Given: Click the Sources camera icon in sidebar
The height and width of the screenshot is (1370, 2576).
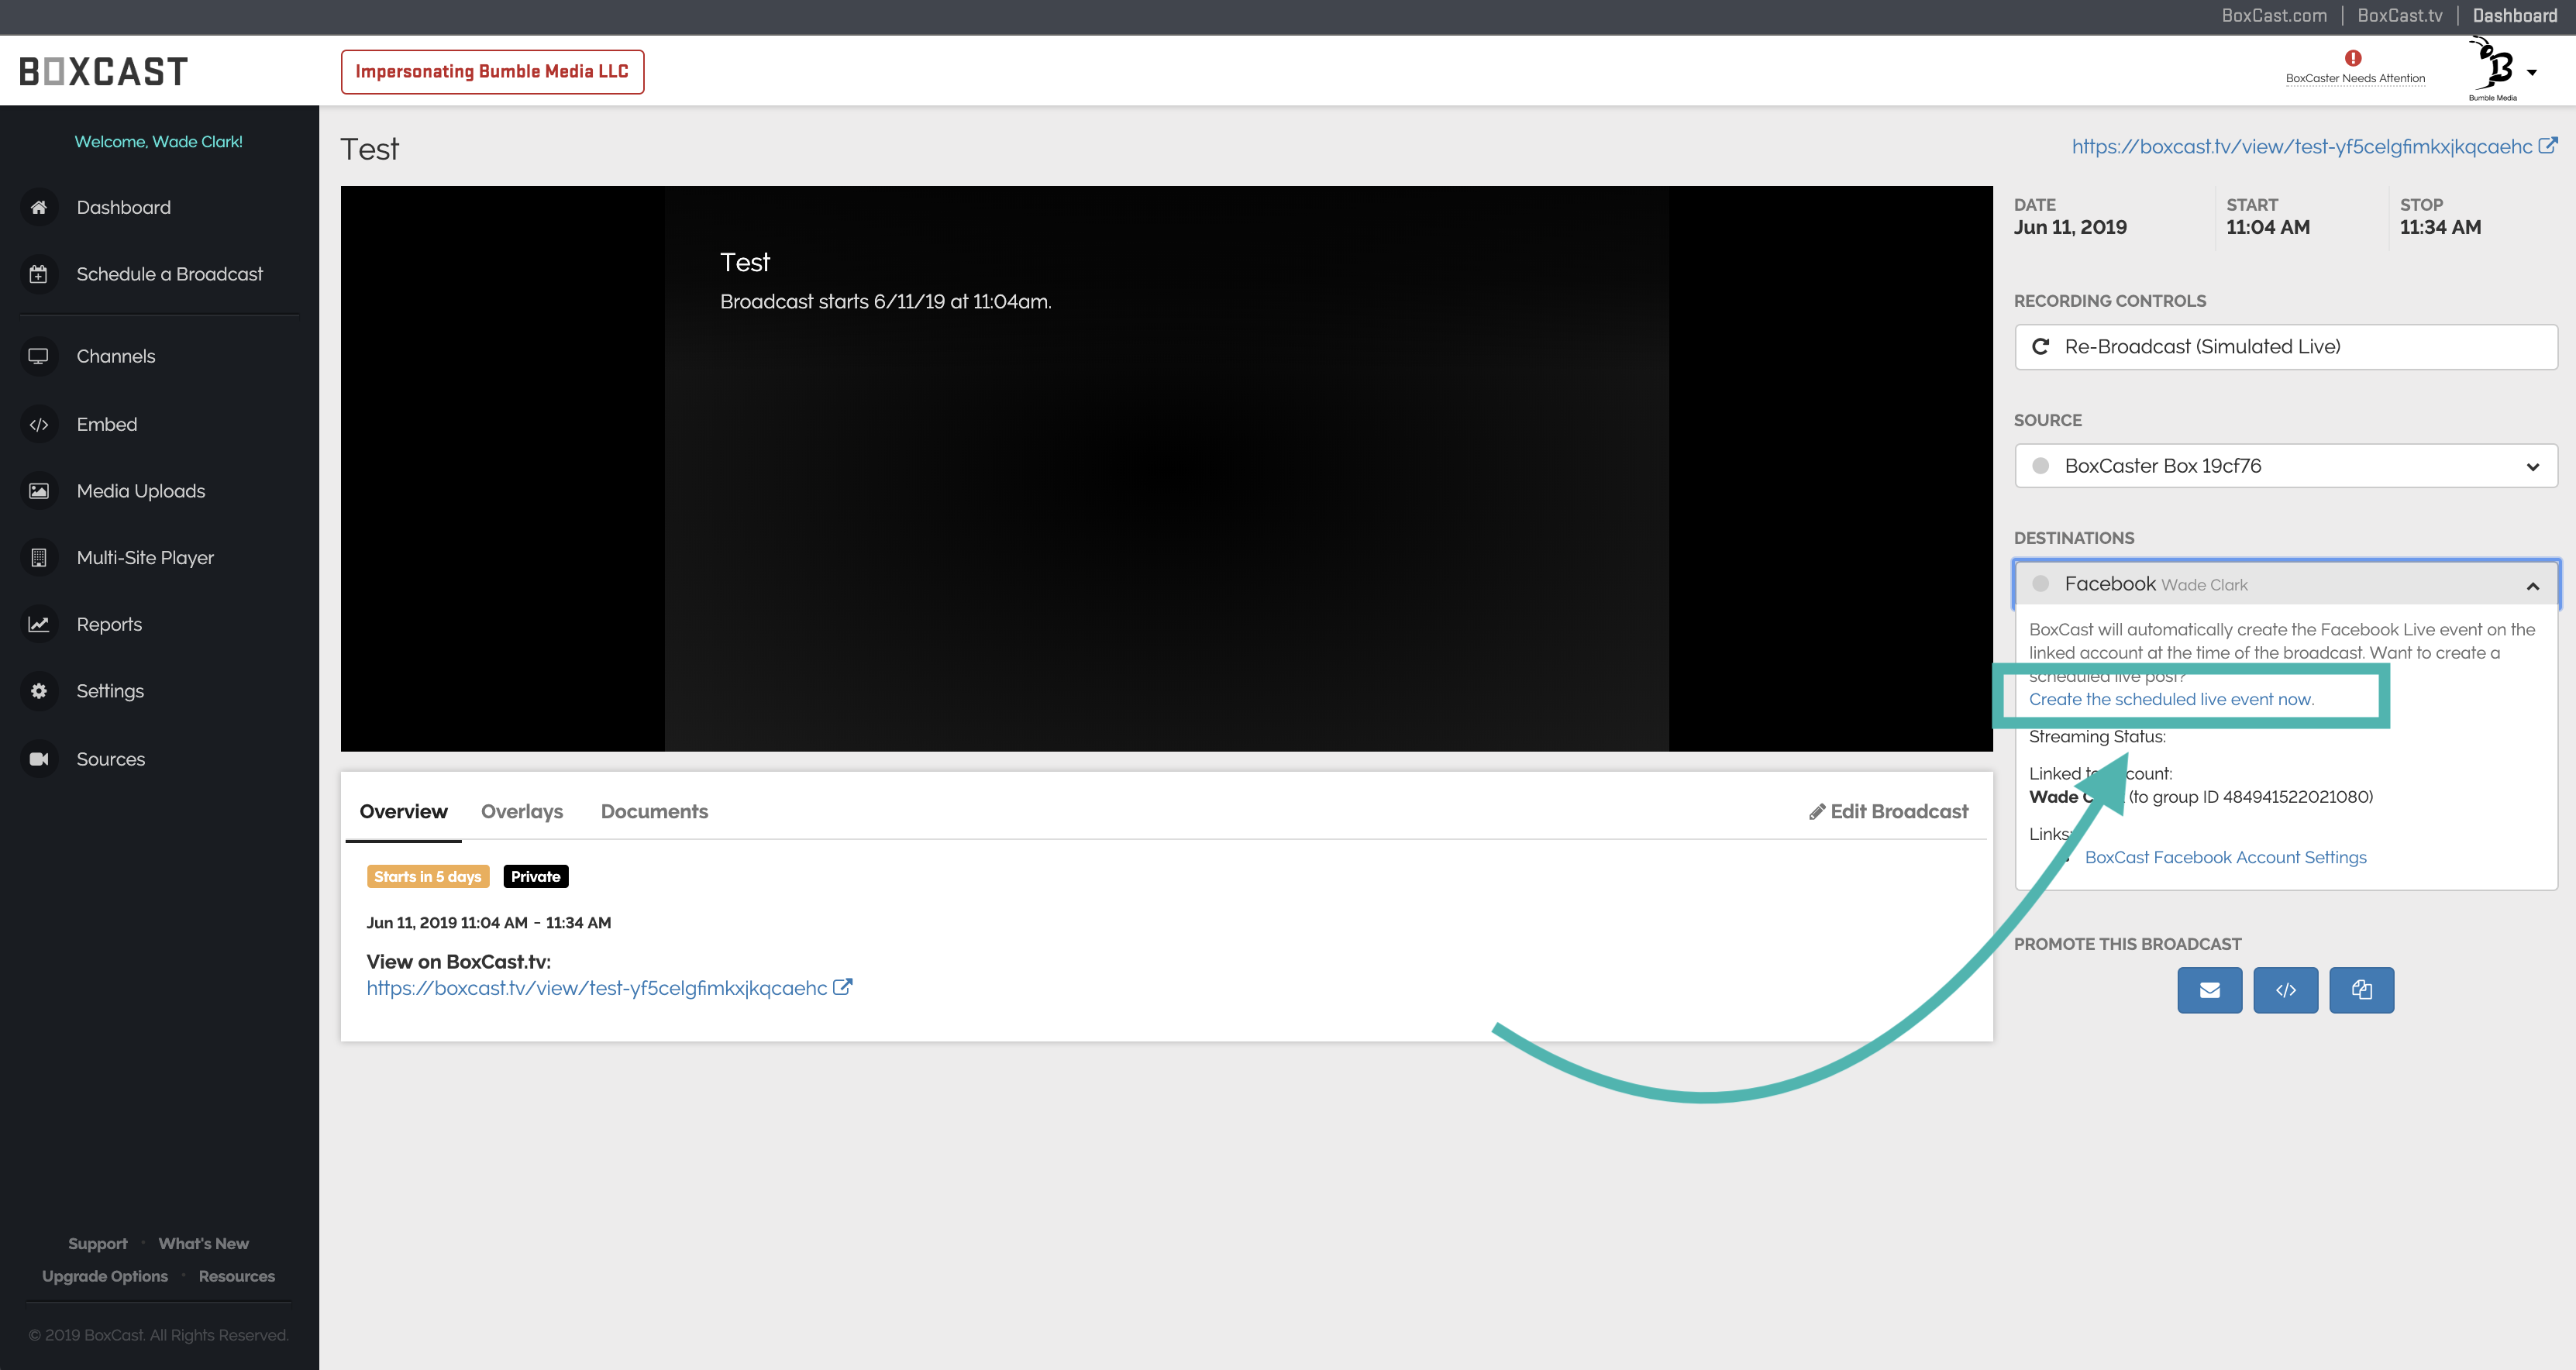Looking at the screenshot, I should click(39, 759).
